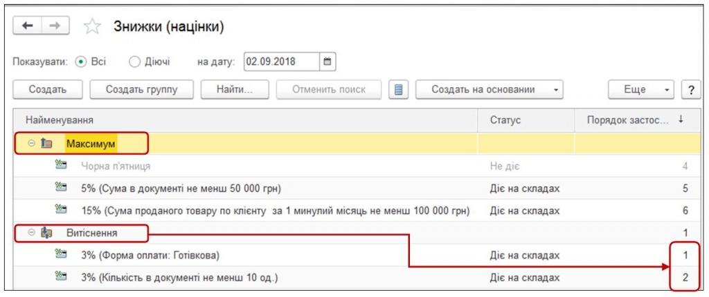Click the Витіснення group folder icon
This screenshot has width=709, height=297.
(47, 233)
